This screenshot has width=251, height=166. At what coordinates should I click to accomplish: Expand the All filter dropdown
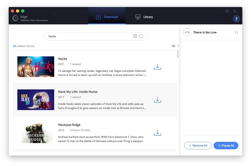click(175, 46)
